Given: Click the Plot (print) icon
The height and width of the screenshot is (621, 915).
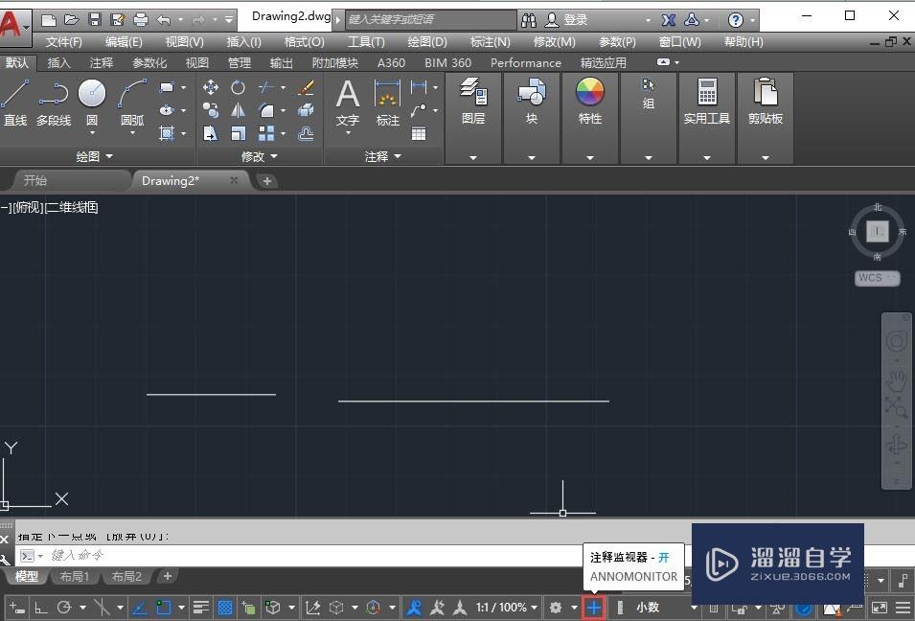Looking at the screenshot, I should (141, 20).
